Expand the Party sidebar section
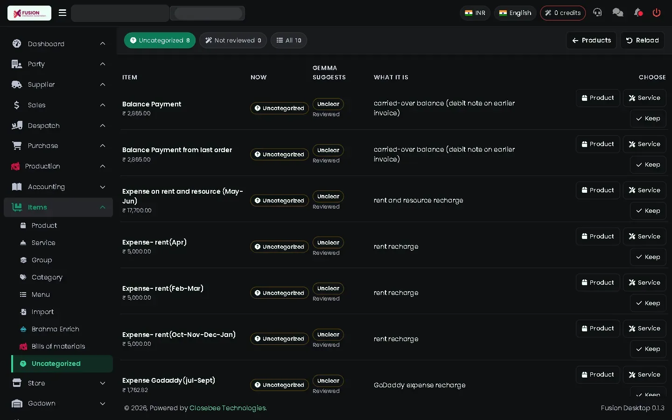The image size is (672, 420). [58, 64]
